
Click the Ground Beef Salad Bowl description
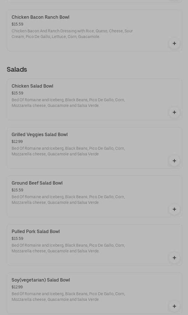pyautogui.click(x=68, y=200)
